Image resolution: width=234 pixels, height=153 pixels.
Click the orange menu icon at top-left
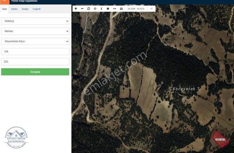(x=4, y=1)
